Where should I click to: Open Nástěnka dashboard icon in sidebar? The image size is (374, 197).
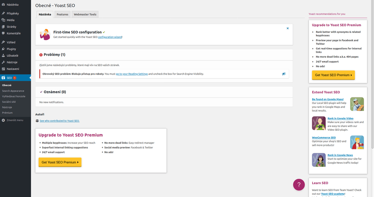(x=3, y=4)
